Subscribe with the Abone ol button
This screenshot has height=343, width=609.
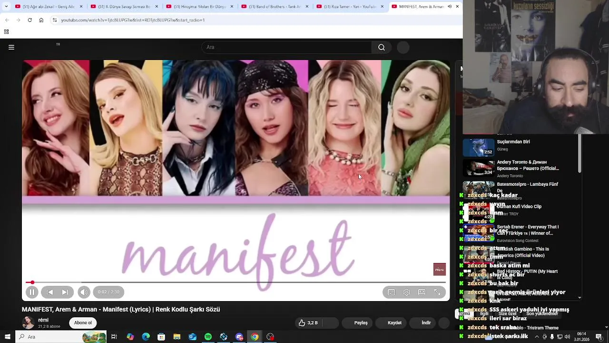point(83,323)
